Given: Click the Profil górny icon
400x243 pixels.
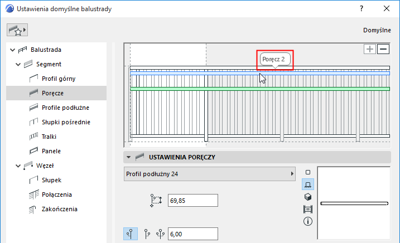Looking at the screenshot, I should point(33,79).
